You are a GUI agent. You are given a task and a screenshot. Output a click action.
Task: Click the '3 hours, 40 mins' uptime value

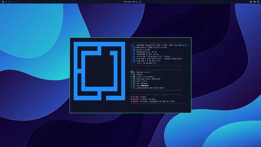click(x=148, y=99)
